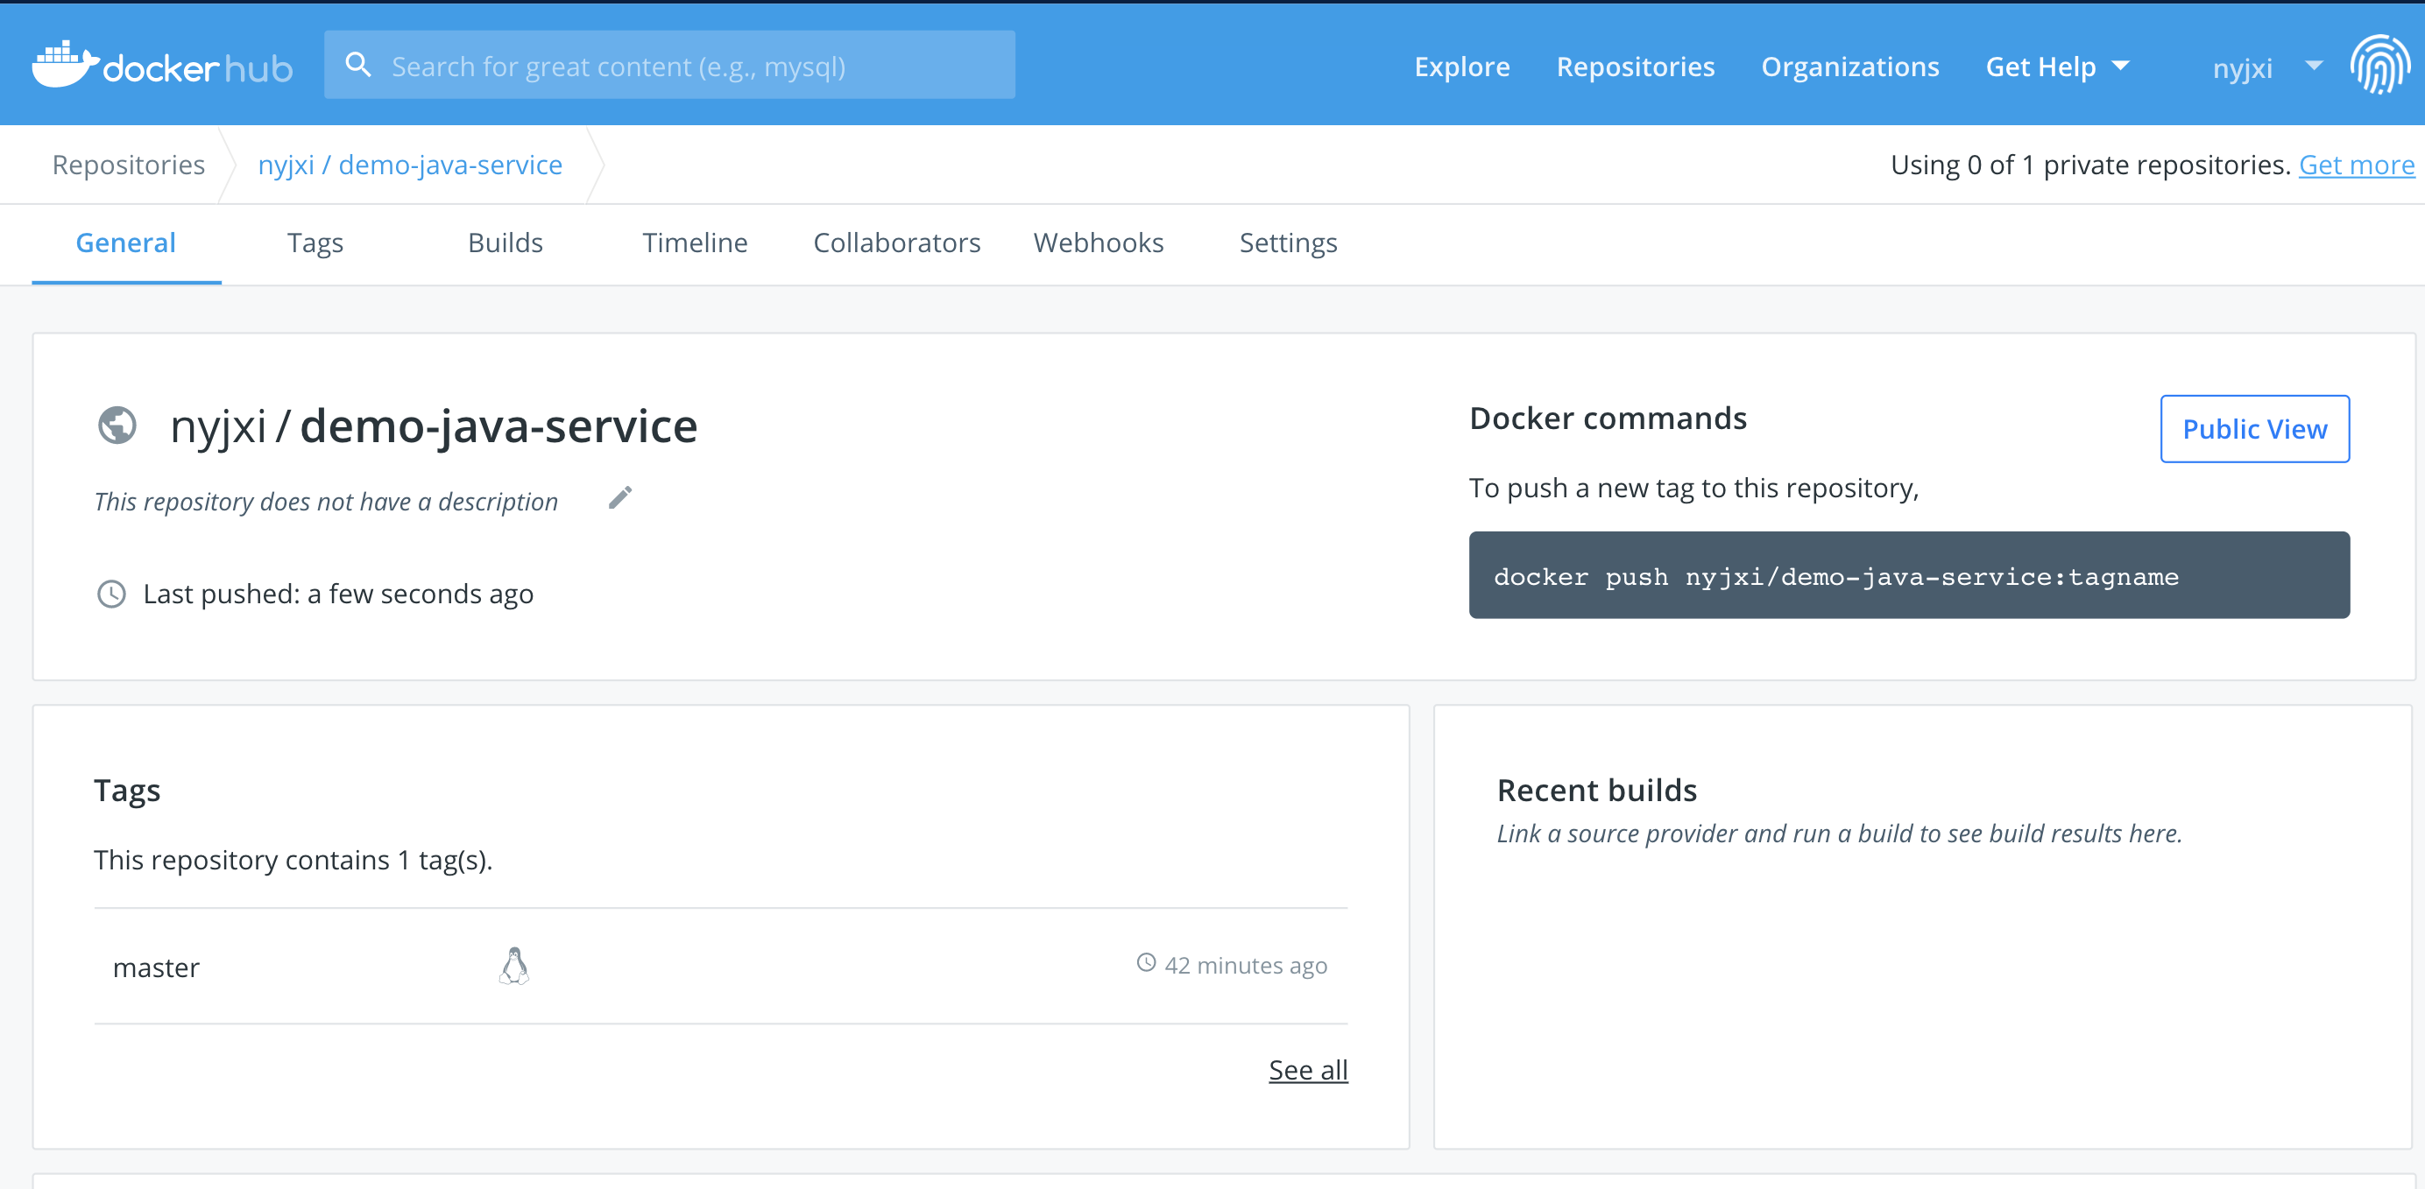Open the fingerprint avatar icon

pyautogui.click(x=2379, y=65)
